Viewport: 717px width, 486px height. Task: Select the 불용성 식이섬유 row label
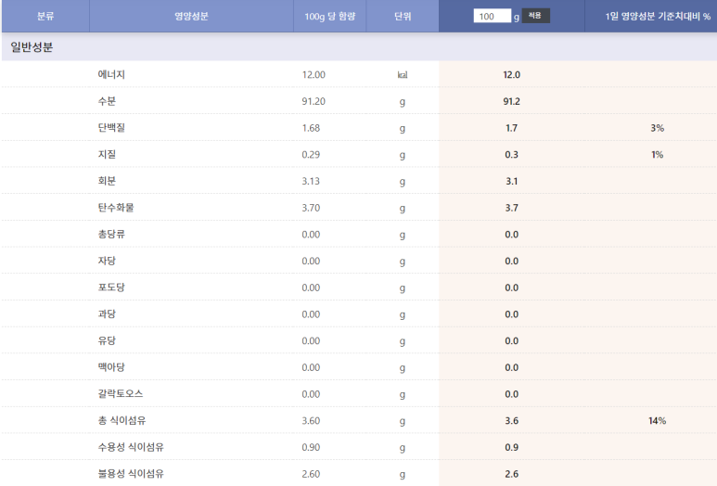click(x=131, y=473)
